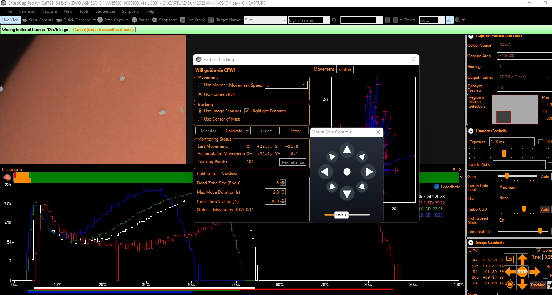552x295 pixels.
Task: Slew mount diagonally up-left in Mount Slew Controls
Action: [x=332, y=157]
